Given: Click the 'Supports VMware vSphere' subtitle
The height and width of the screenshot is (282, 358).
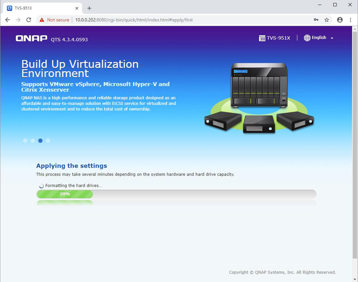Looking at the screenshot, I should (x=95, y=87).
